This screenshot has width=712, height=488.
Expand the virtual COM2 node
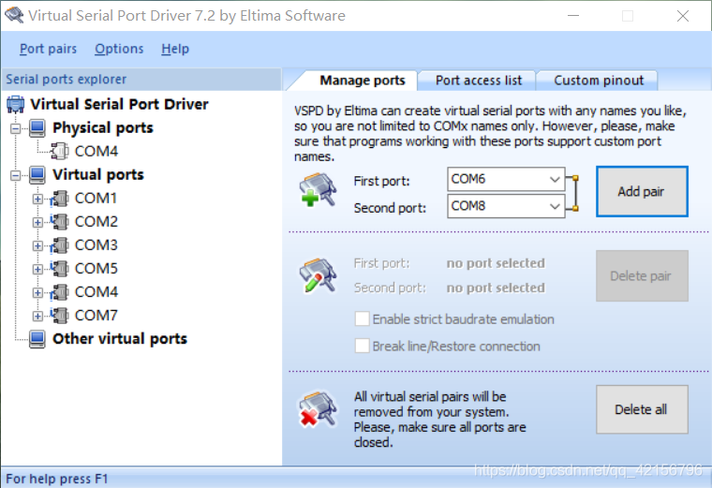tap(38, 222)
